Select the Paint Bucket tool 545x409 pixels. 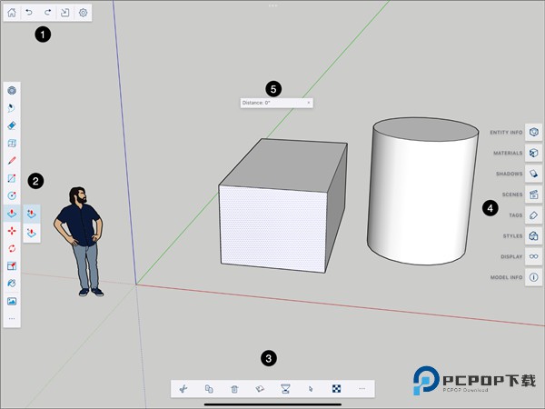12,283
